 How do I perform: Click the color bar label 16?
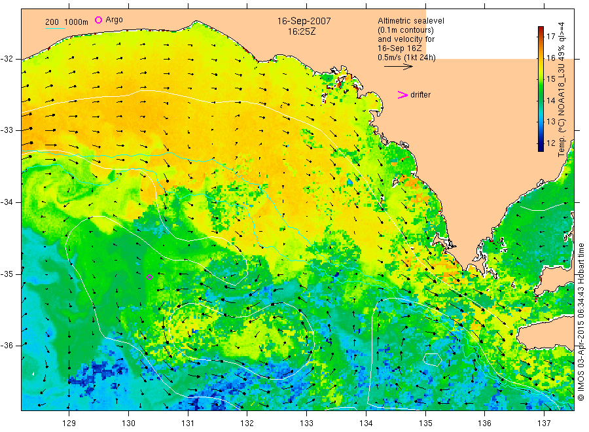[550, 58]
